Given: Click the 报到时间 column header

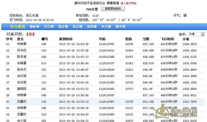Looking at the screenshot, I should (66, 39).
